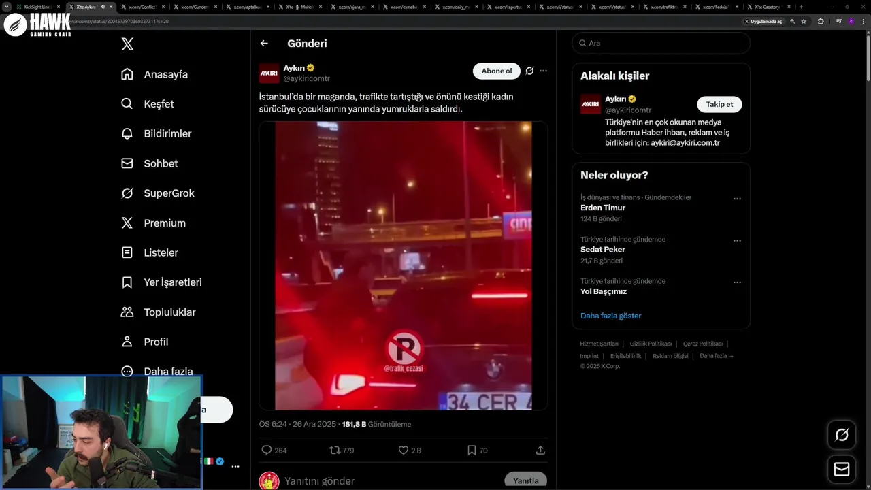Switch to KickSight Link browser tab
The height and width of the screenshot is (490, 871).
click(37, 7)
